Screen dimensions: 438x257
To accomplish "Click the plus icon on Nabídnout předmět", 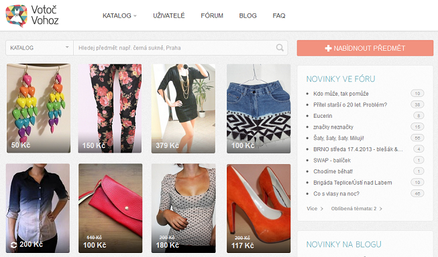I will pyautogui.click(x=328, y=48).
